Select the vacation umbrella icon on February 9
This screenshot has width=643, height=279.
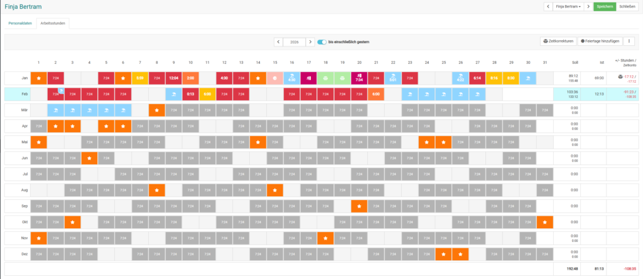(174, 94)
